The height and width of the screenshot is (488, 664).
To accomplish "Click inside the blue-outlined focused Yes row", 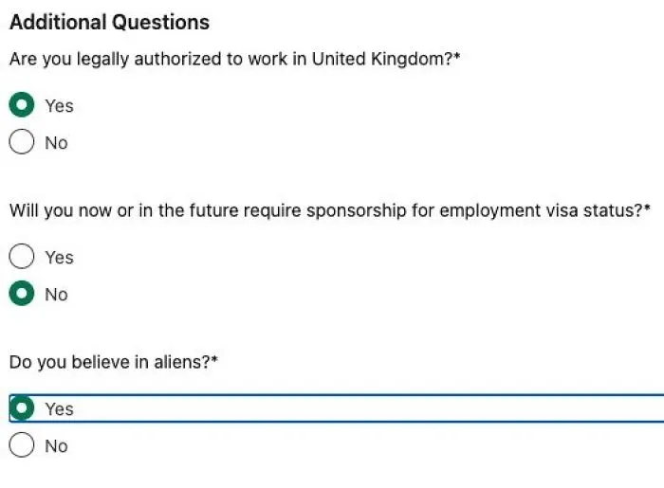I will [337, 408].
